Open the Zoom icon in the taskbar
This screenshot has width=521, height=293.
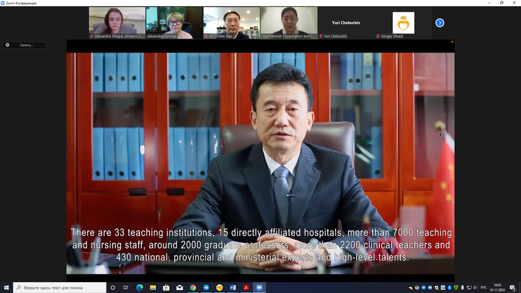259,288
